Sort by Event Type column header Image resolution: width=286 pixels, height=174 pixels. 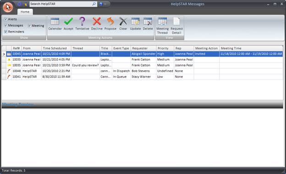[x=121, y=48]
